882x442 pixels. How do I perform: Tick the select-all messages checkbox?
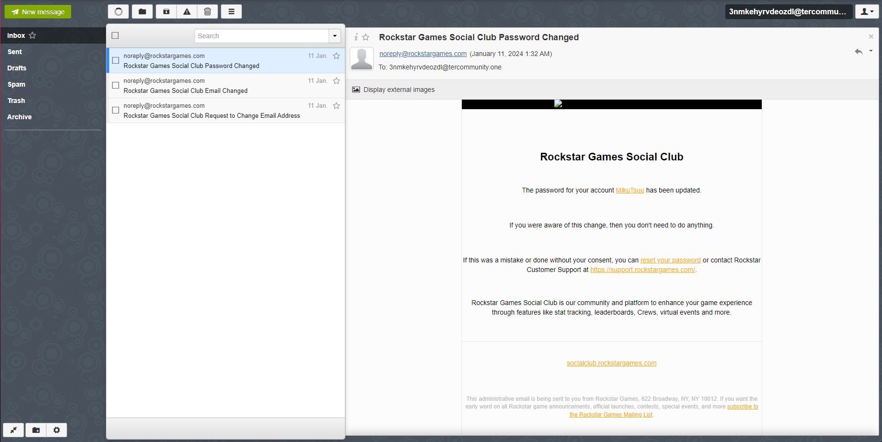(x=115, y=35)
